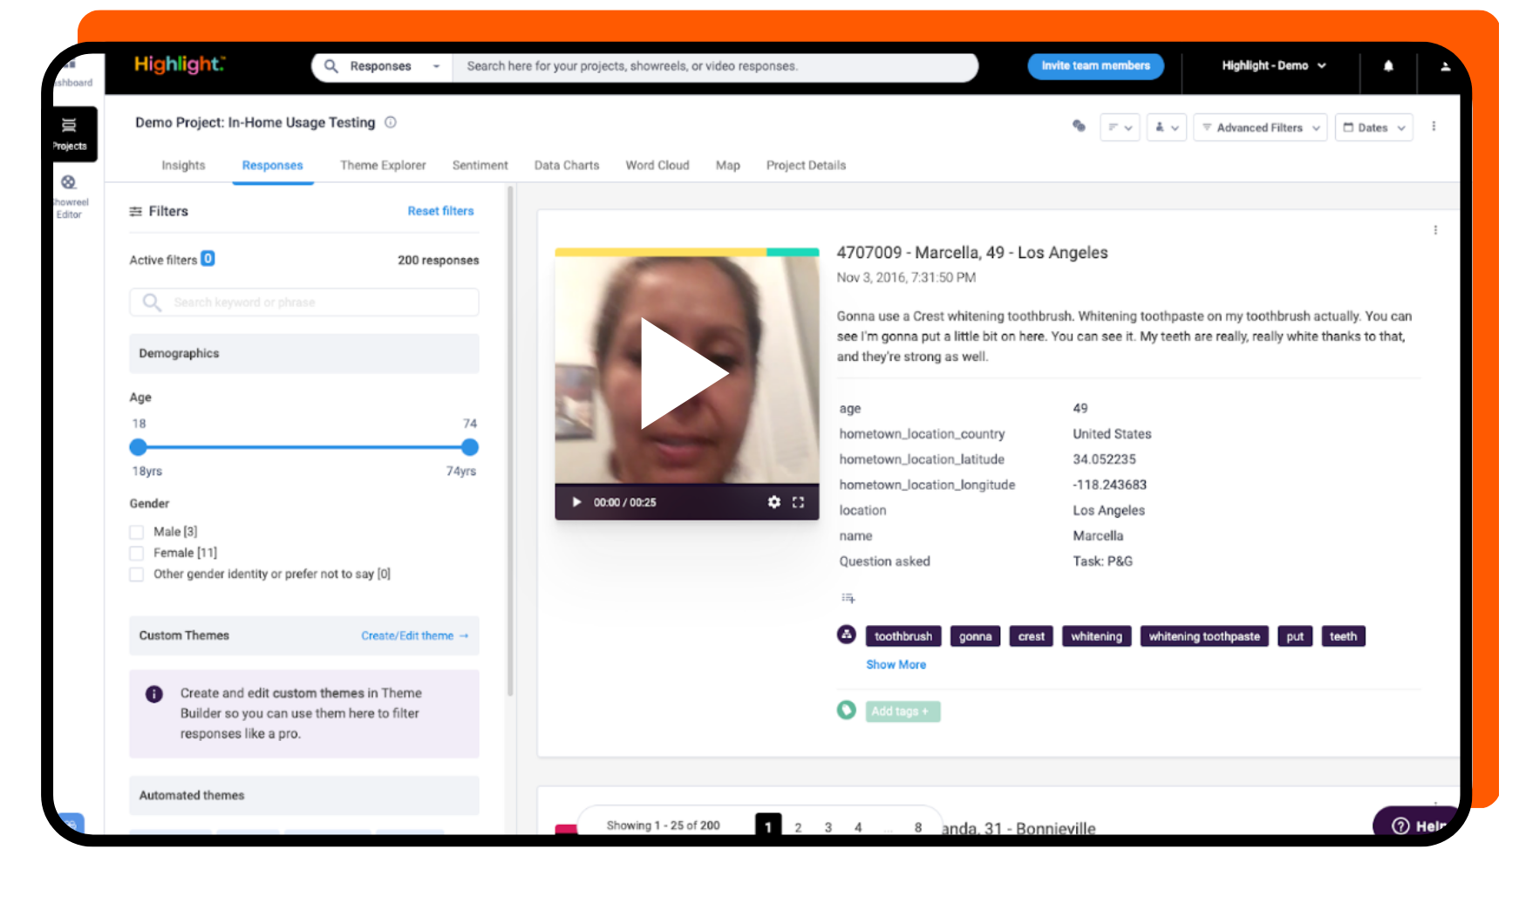Open the Help icon at bottom right

tap(1400, 826)
